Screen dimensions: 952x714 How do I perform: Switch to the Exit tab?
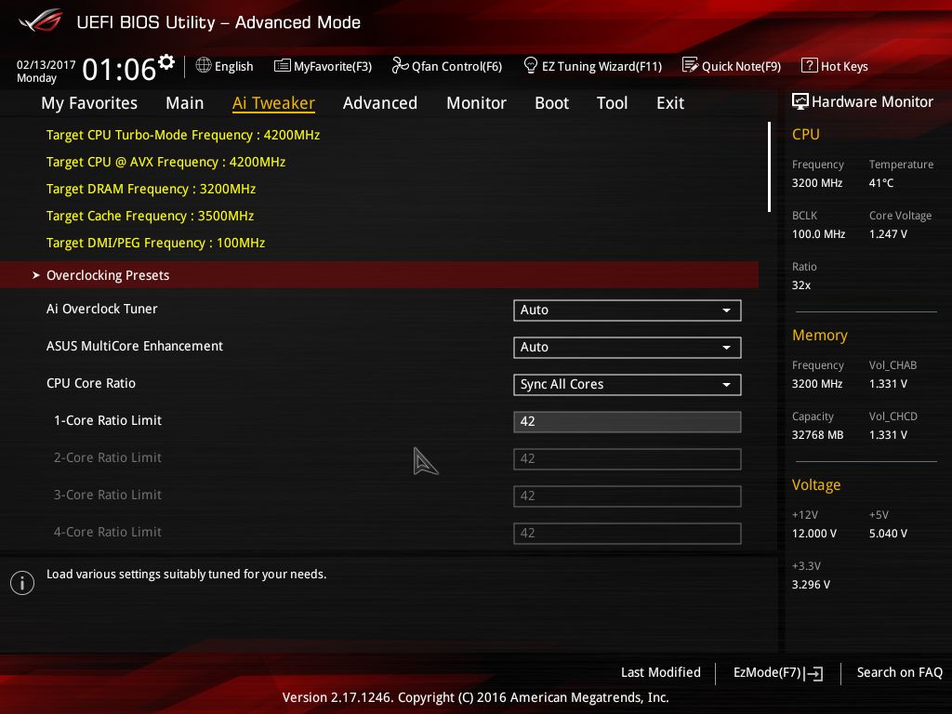coord(670,102)
